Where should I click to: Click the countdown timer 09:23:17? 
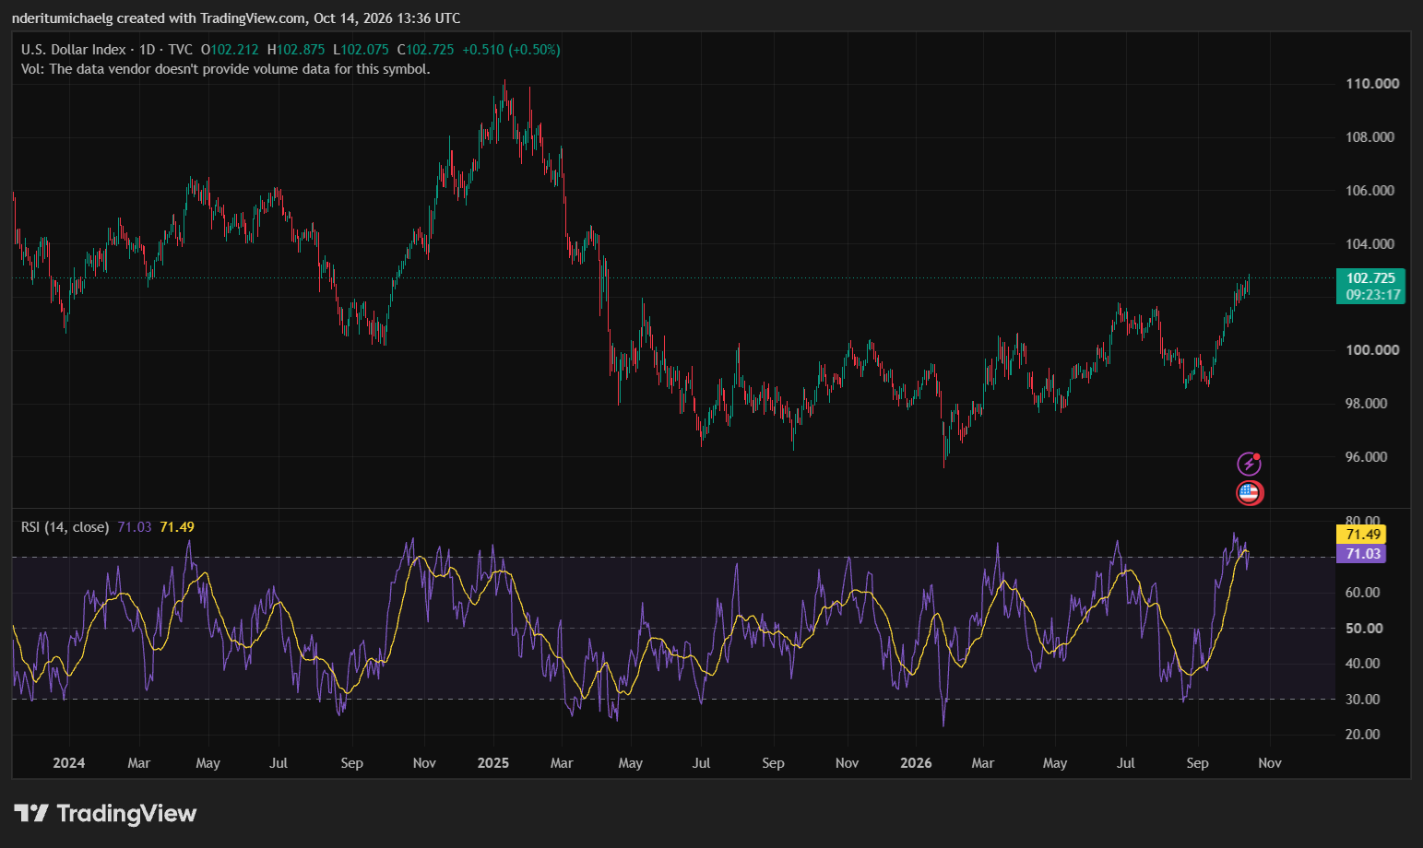1373,295
